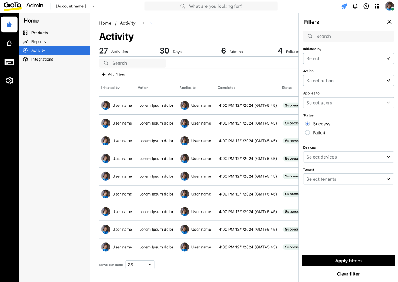Click the Apply filters button
The image size is (398, 282).
[348, 261]
